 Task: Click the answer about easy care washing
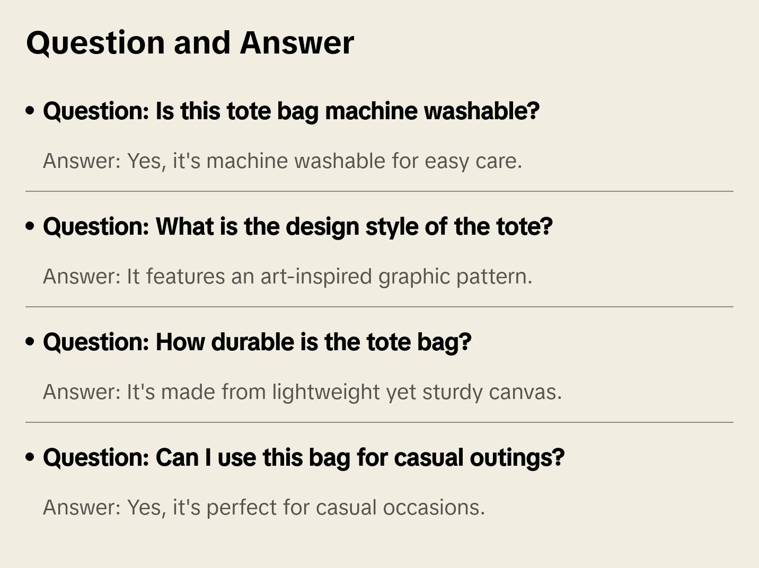283,161
